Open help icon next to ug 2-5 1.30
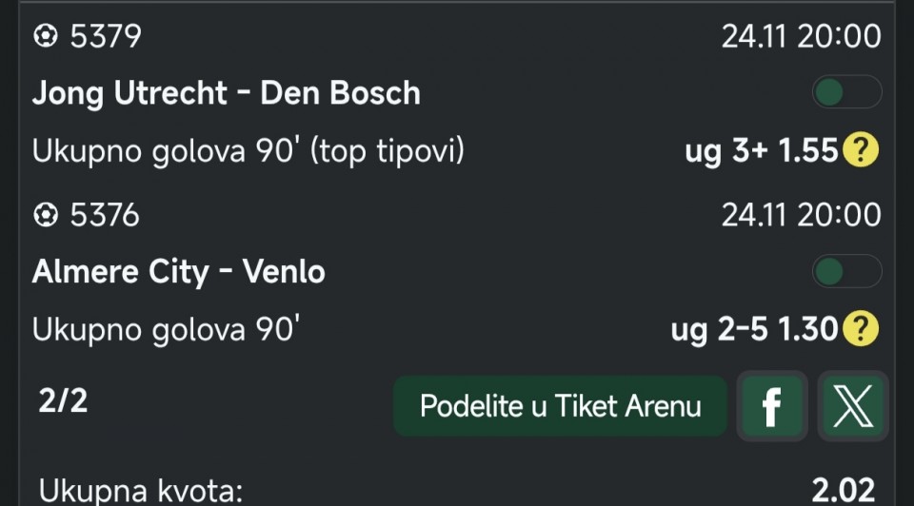 [861, 330]
